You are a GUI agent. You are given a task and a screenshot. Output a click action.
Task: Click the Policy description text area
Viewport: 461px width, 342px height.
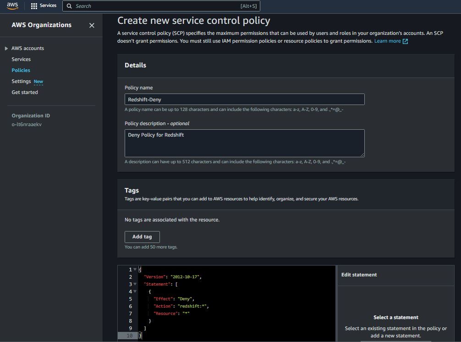coord(244,143)
